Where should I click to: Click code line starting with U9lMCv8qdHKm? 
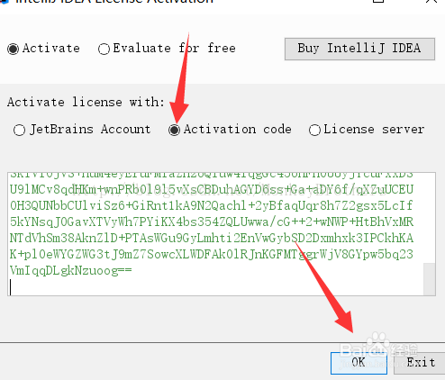point(212,190)
